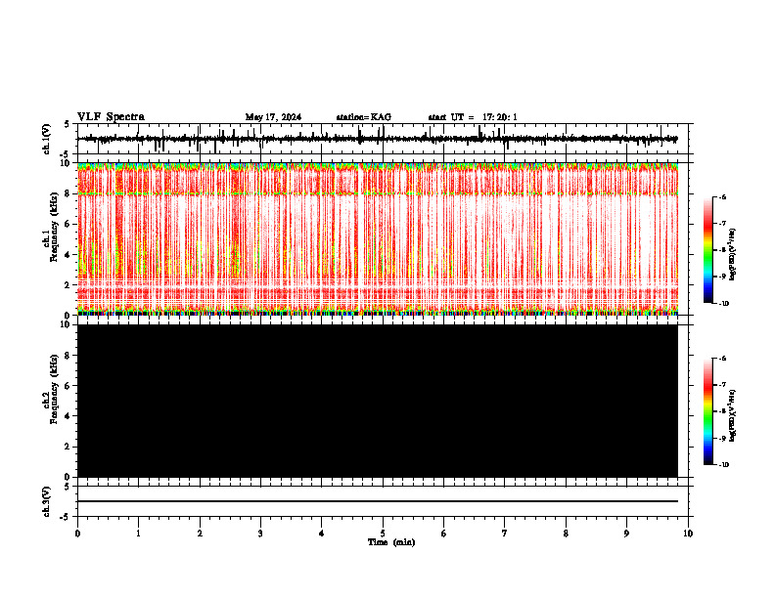
Task: Click inside the ch.1 colored spectrogram panel
Action: click(378, 238)
